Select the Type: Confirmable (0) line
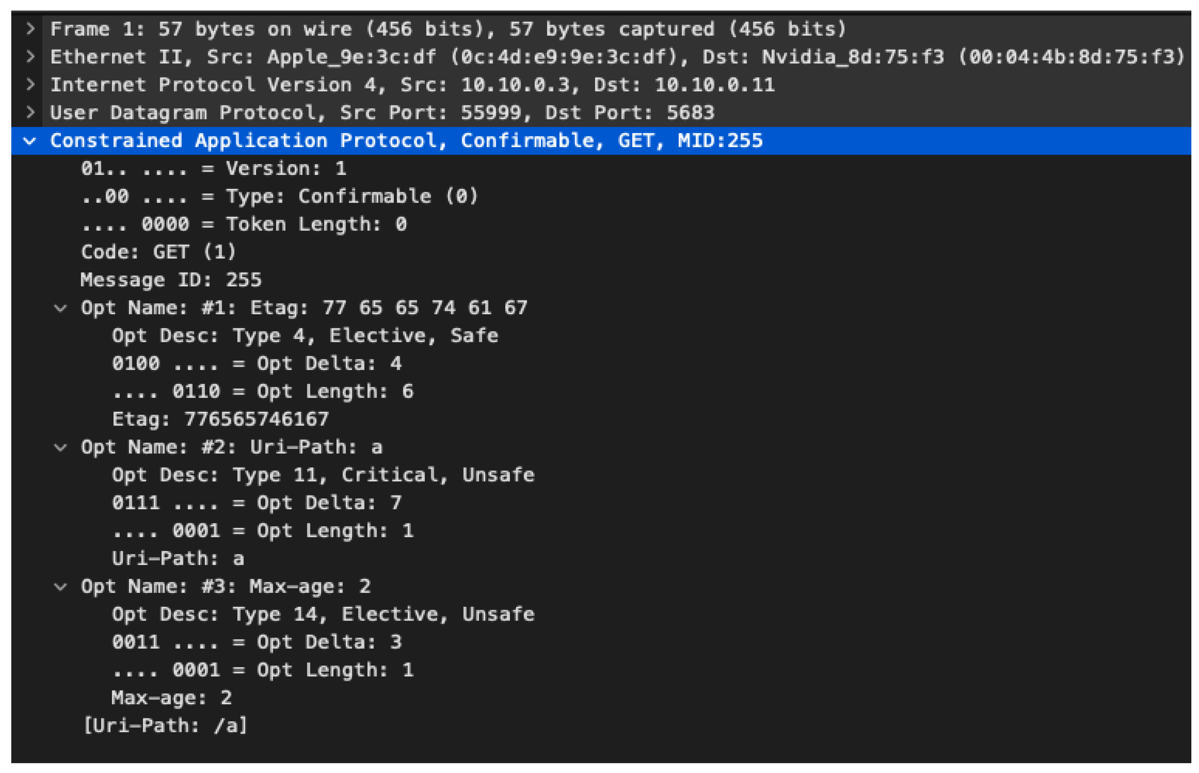Image resolution: width=1199 pixels, height=773 pixels. 279,196
